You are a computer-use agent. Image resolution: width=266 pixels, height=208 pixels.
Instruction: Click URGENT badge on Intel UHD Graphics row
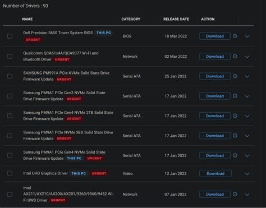pyautogui.click(x=99, y=173)
